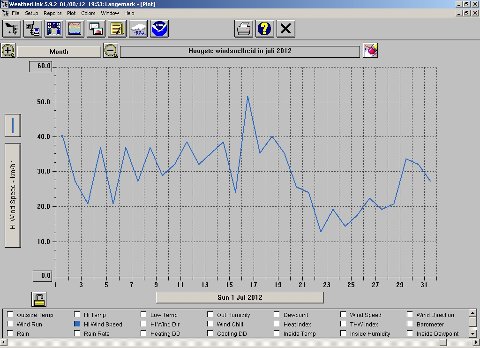Click the variable list scroll down arrow
This screenshot has width=480, height=348.
472,333
